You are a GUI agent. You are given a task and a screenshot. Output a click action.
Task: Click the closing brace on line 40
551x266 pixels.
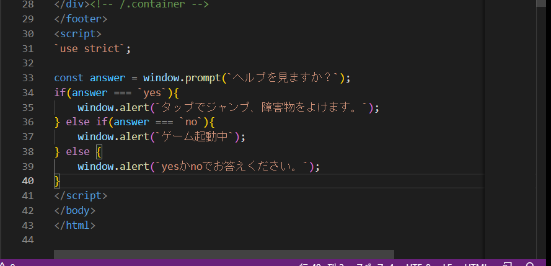pyautogui.click(x=57, y=181)
